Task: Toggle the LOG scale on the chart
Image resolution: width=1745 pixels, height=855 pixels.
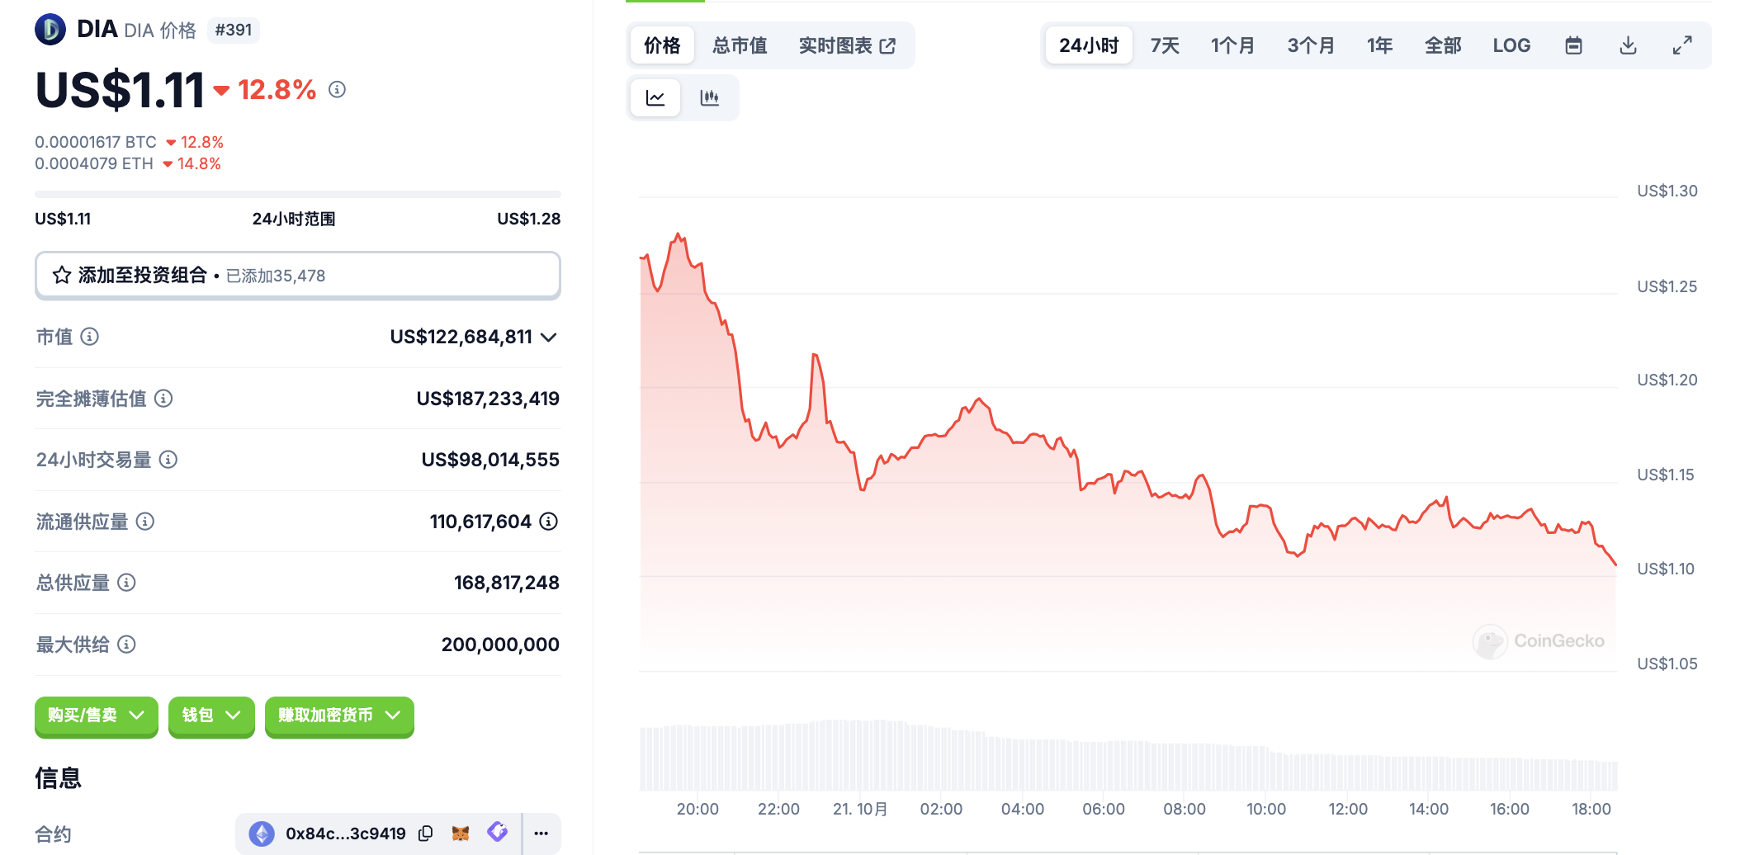Action: click(x=1511, y=45)
